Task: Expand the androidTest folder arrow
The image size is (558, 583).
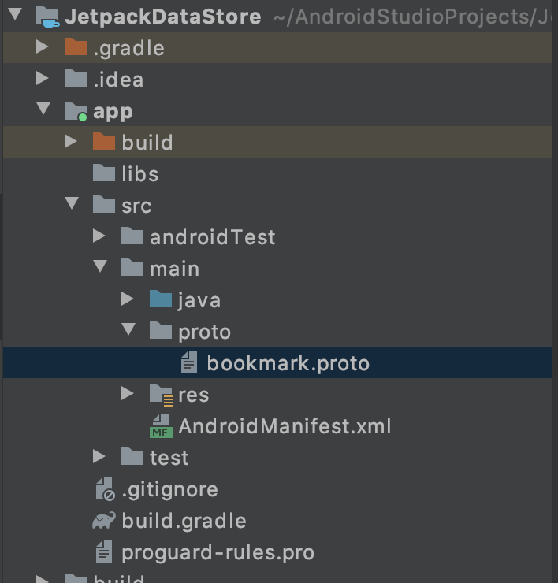Action: pyautogui.click(x=99, y=236)
